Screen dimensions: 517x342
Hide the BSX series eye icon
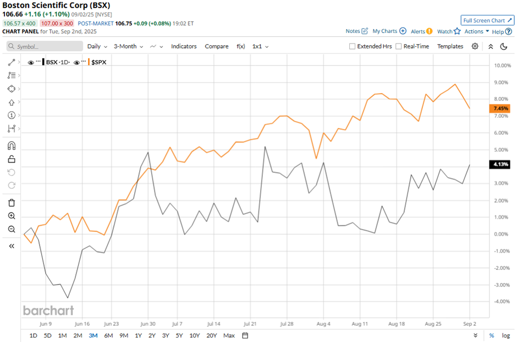(x=31, y=62)
